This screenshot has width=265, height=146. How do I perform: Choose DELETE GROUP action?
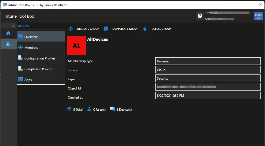[x=161, y=29]
